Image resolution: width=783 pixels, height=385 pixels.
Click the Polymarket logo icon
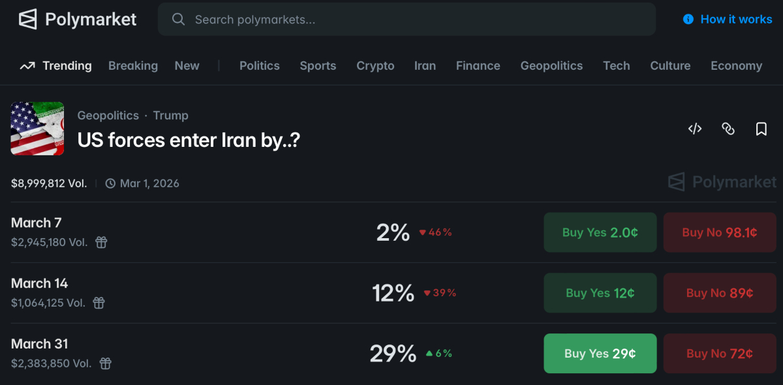[27, 20]
